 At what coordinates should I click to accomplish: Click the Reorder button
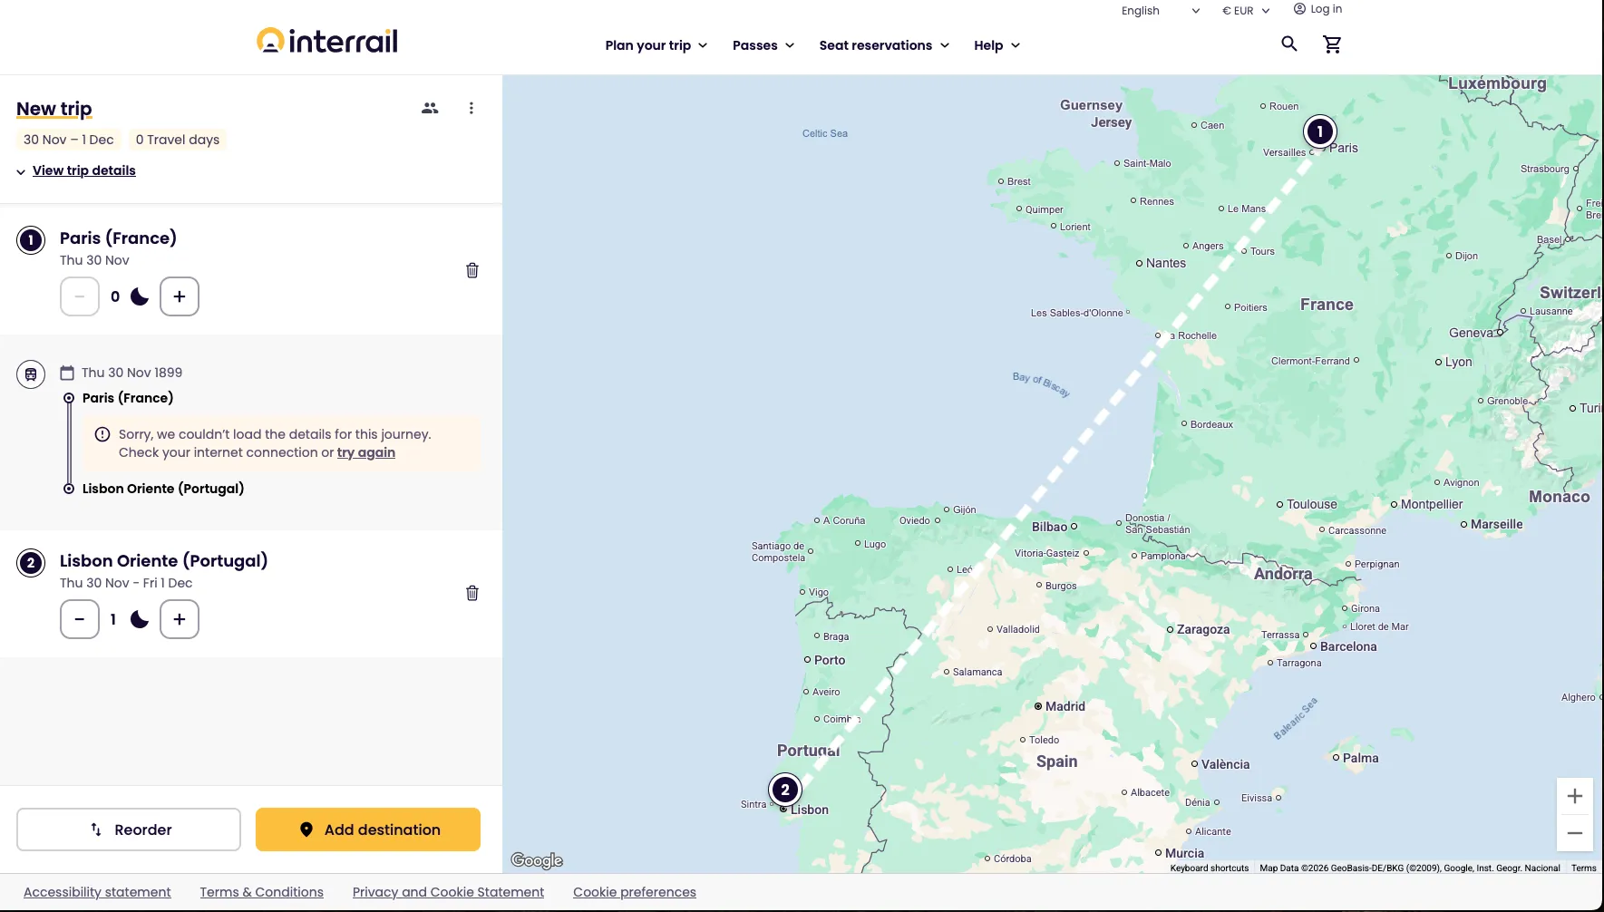(129, 830)
